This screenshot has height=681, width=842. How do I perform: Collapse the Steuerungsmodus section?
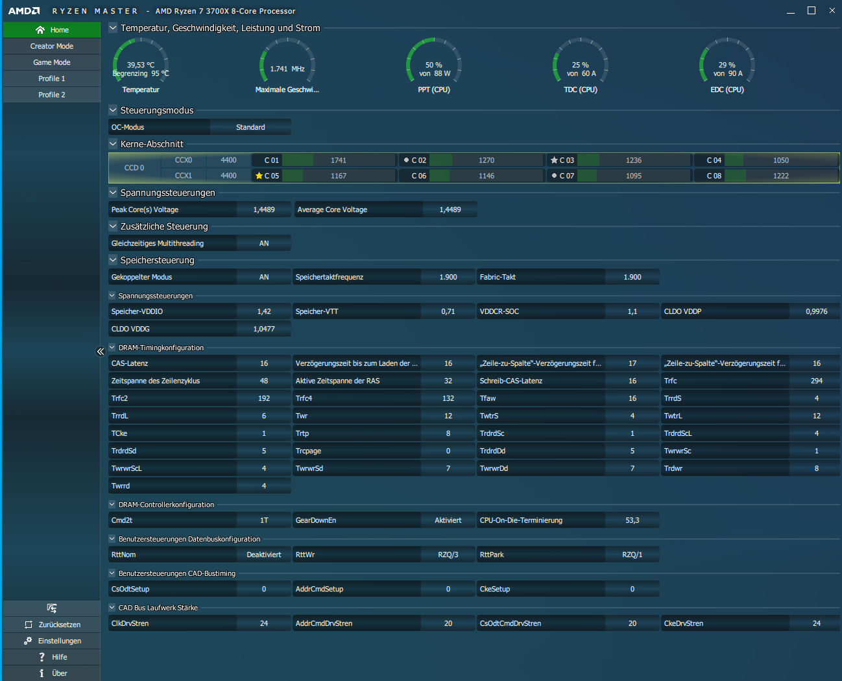click(x=113, y=110)
